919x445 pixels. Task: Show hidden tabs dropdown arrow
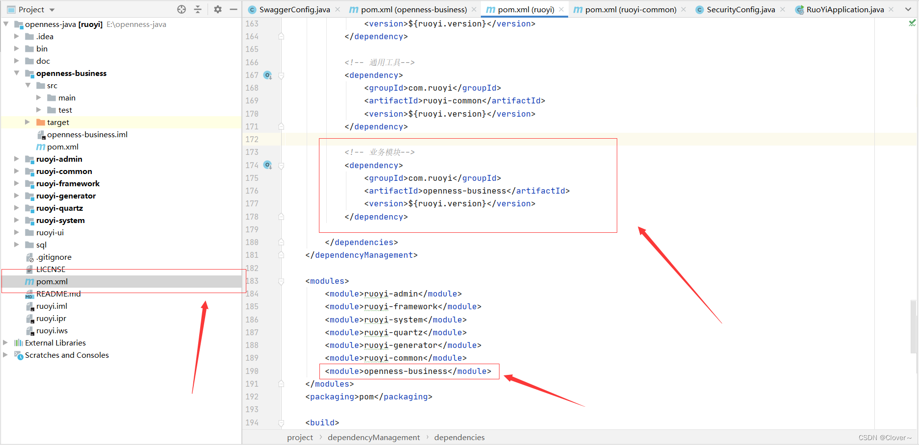pos(908,9)
